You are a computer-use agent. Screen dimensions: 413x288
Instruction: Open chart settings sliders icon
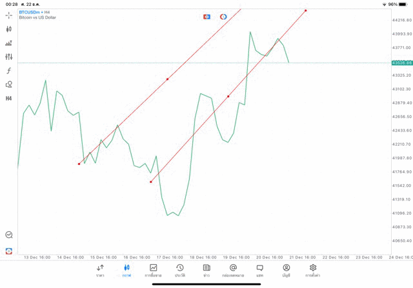click(x=9, y=57)
